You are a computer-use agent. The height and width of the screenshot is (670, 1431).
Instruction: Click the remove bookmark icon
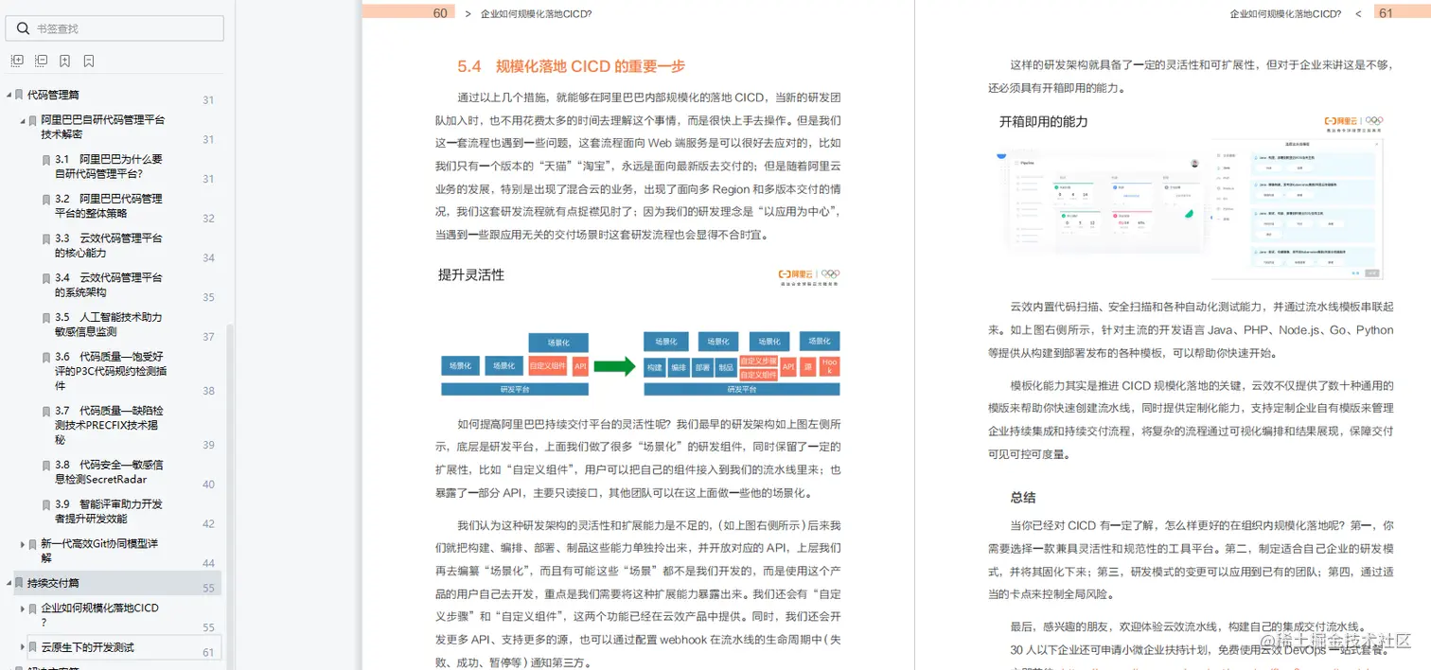click(x=89, y=61)
